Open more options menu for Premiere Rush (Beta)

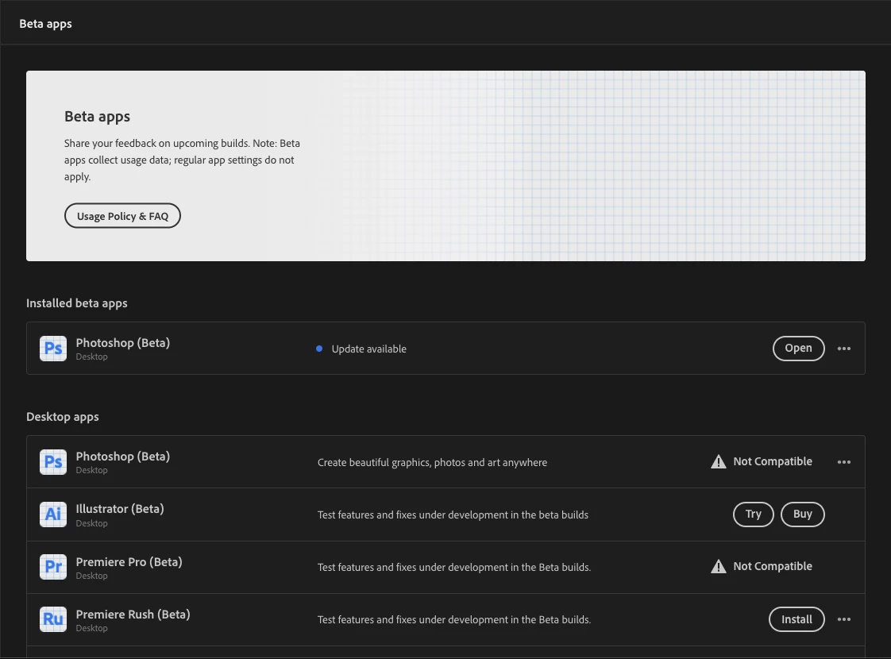point(844,619)
